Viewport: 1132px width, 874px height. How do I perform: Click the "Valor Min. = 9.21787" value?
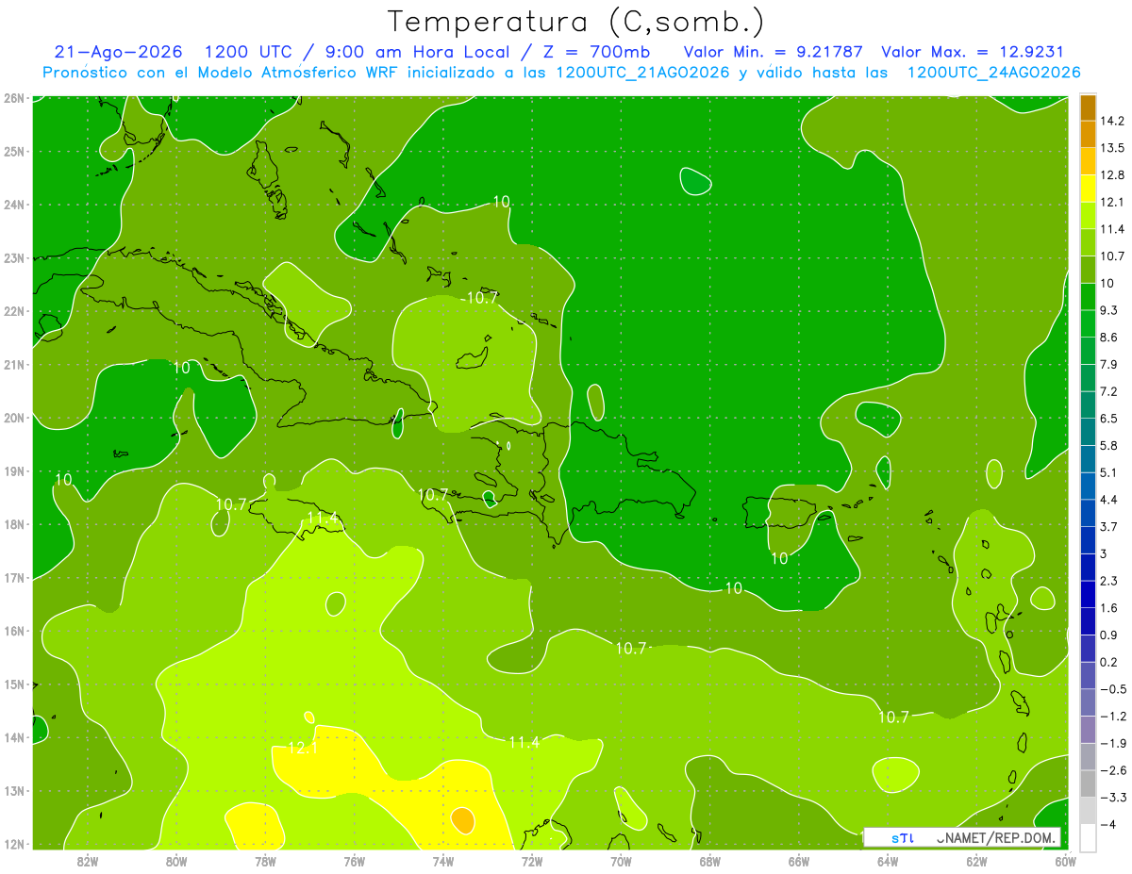coord(773,52)
